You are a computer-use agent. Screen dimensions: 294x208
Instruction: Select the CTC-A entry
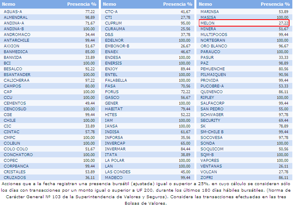tap(111, 11)
